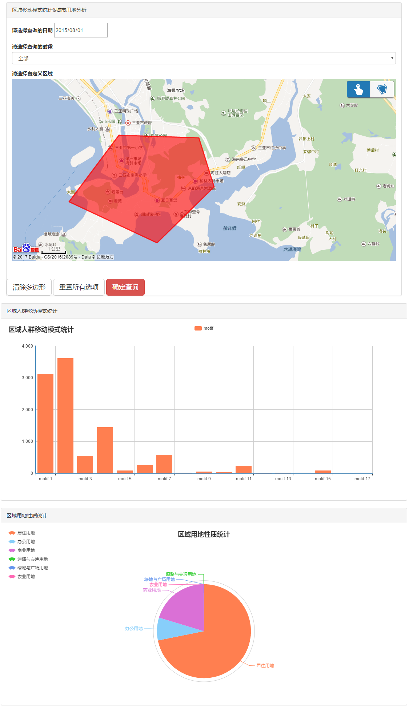The width and height of the screenshot is (409, 709).
Task: Click the 三亚明珠广场 map marker icon
Action: point(110,111)
